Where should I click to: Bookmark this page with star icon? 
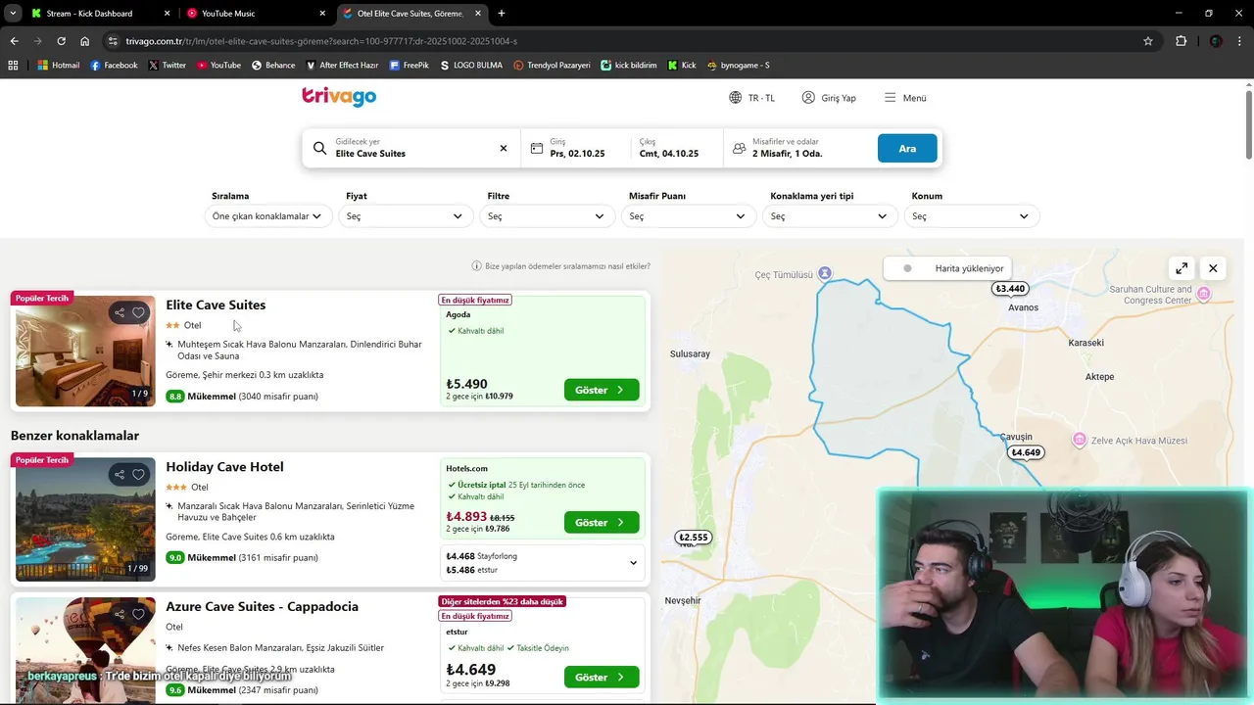[x=1148, y=41]
